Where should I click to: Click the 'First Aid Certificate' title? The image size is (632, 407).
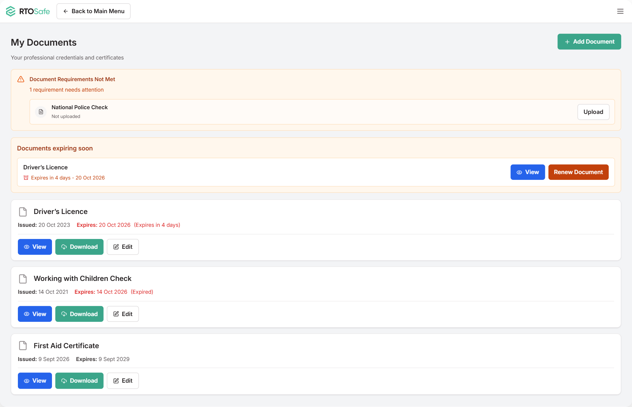coord(66,346)
